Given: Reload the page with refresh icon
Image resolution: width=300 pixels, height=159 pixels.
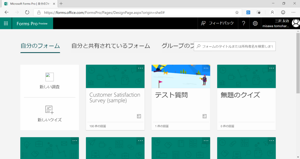Looking at the screenshot, I should [27, 12].
